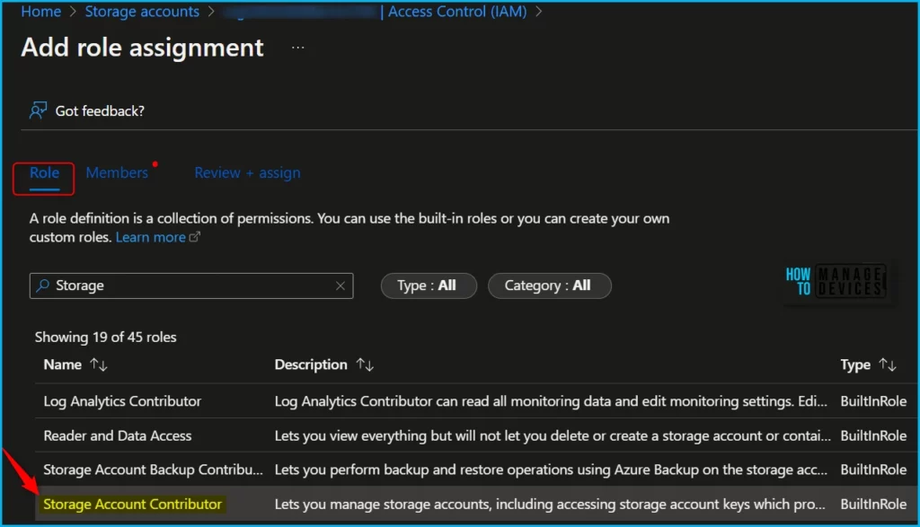Viewport: 920px width, 527px height.
Task: Click the search magnifier icon in the role filter
Action: [x=43, y=285]
